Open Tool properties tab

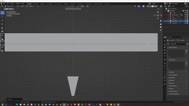165,41
